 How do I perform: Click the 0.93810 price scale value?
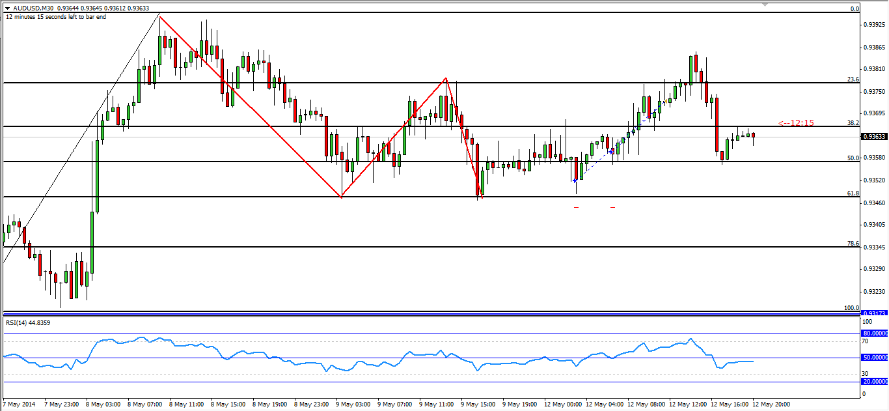coord(874,68)
